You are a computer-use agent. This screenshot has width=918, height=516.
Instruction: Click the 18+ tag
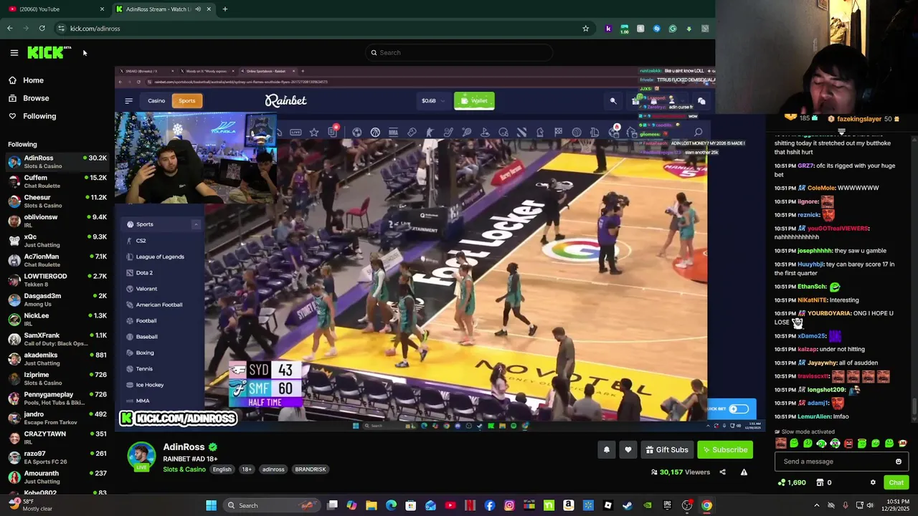click(247, 469)
